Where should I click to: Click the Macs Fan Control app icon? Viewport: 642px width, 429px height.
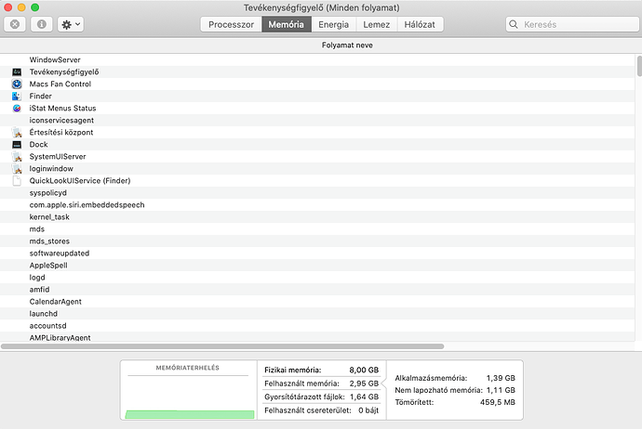(17, 84)
